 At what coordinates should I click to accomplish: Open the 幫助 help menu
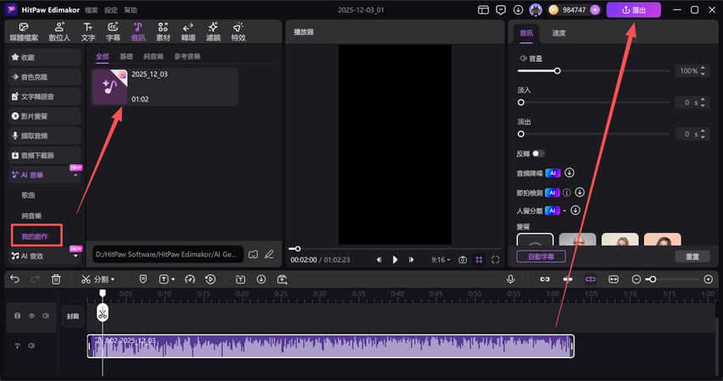[x=131, y=9]
